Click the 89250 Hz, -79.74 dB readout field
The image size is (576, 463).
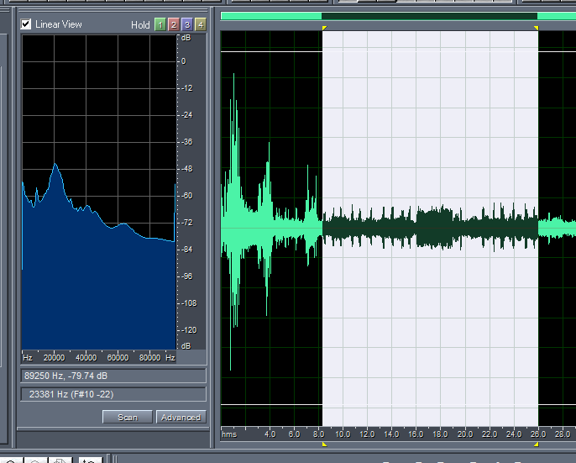coord(113,376)
